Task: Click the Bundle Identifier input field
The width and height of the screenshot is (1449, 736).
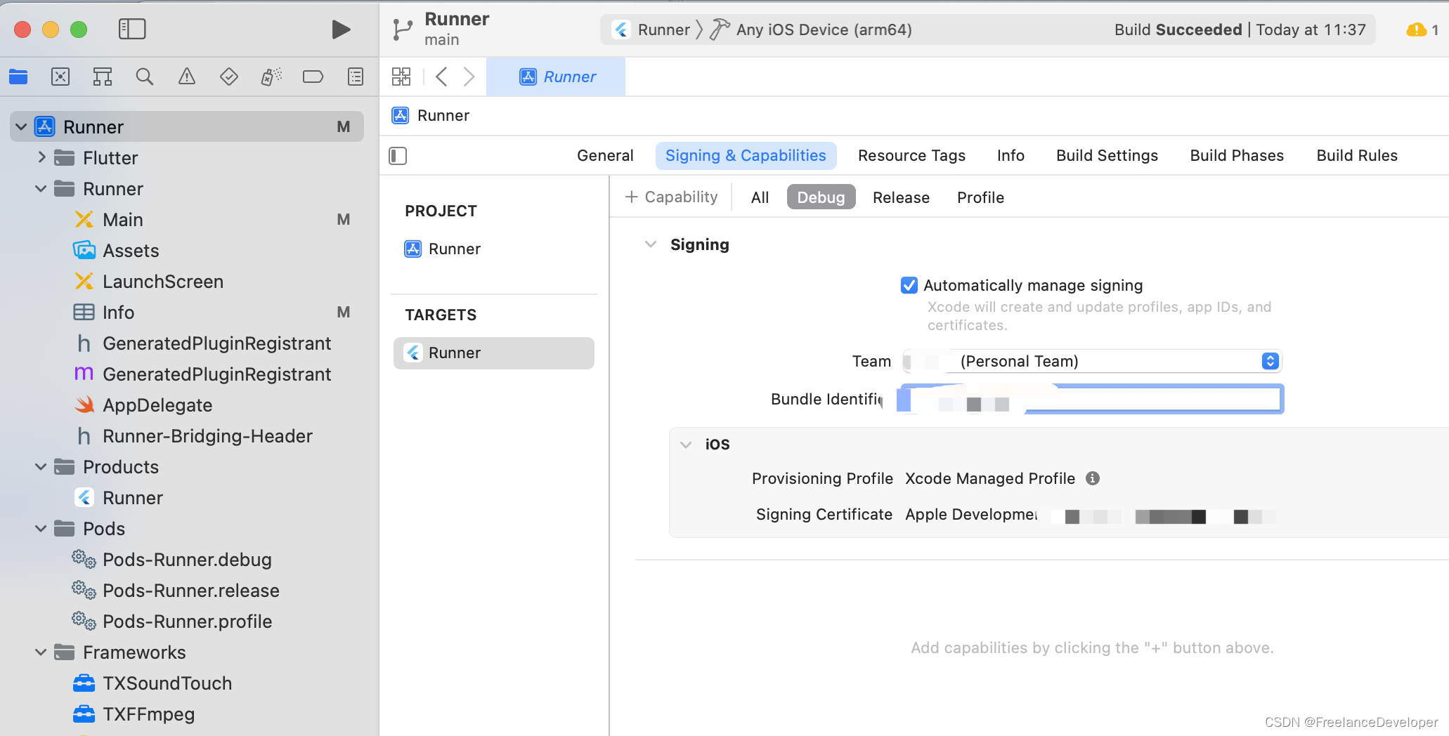Action: pos(1091,399)
